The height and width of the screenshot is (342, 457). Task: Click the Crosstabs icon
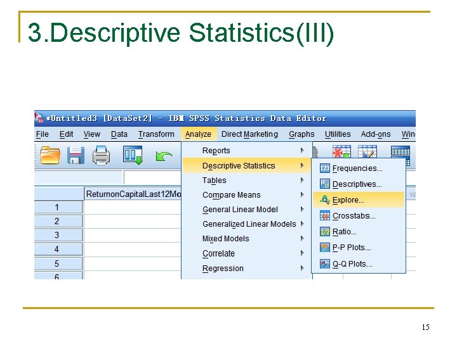point(325,216)
